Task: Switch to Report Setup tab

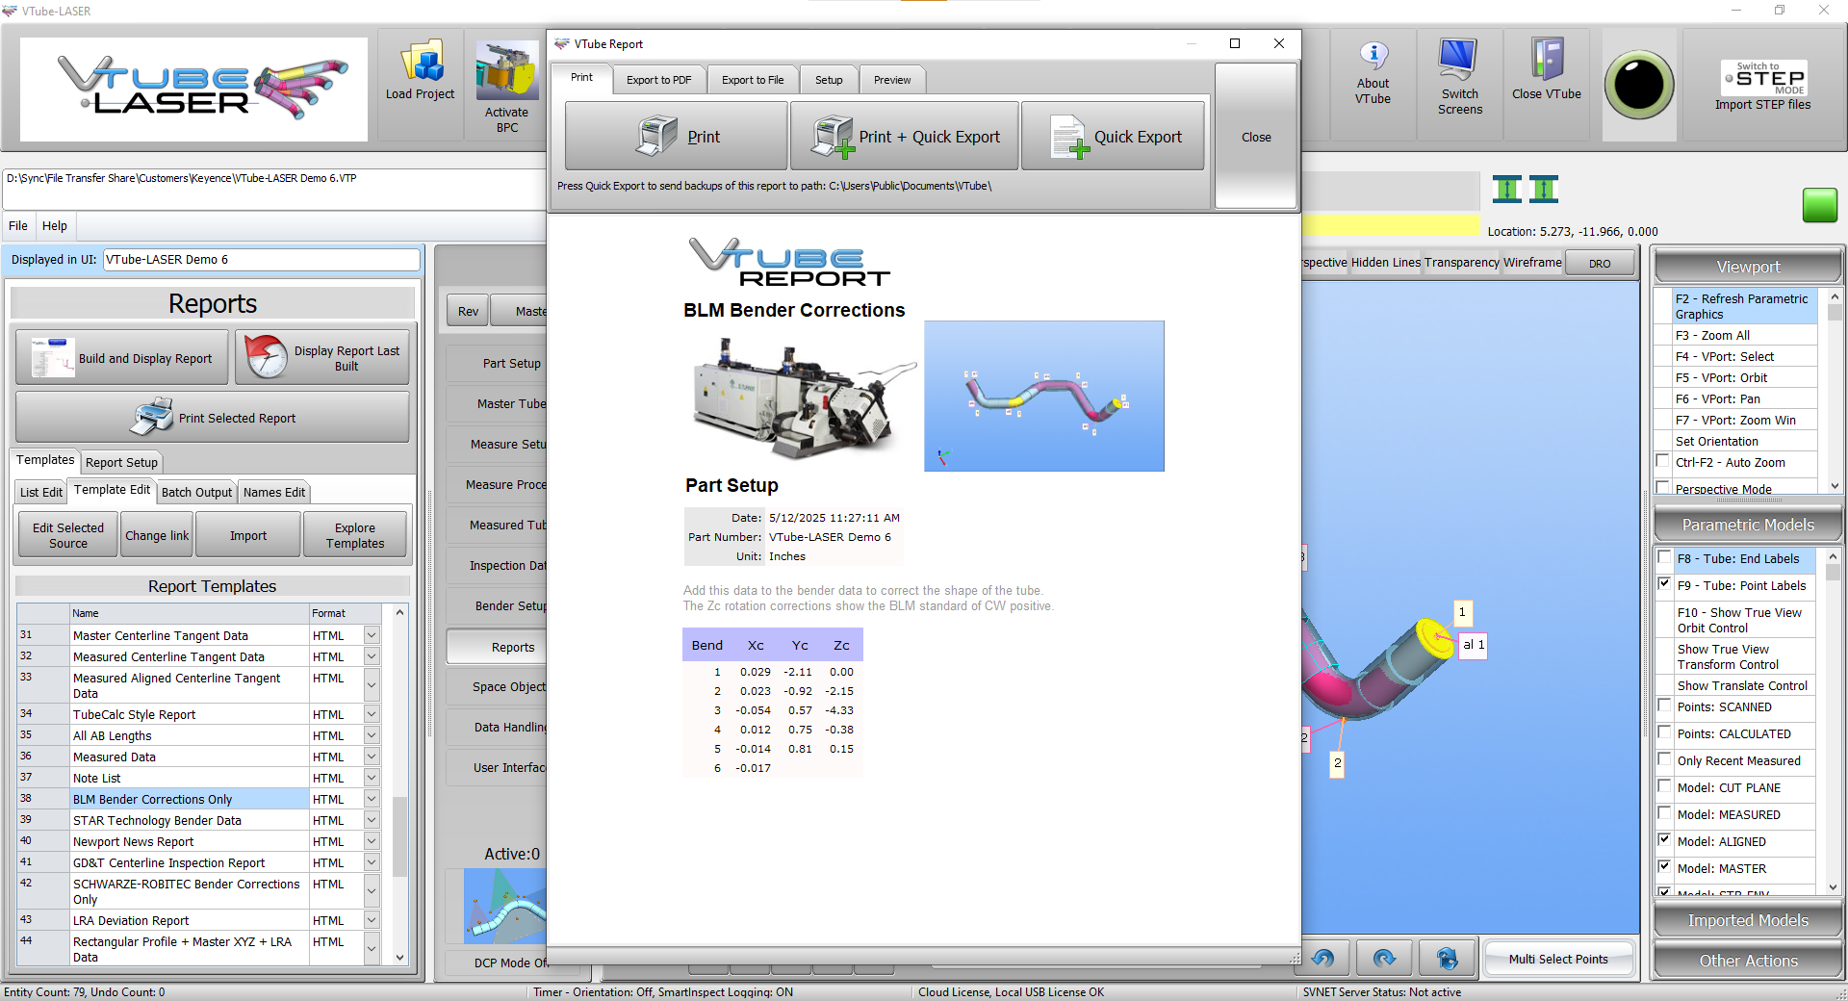Action: tap(121, 462)
